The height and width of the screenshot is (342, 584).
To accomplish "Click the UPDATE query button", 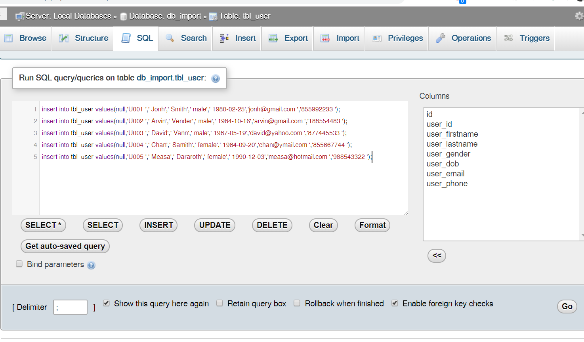I will (x=215, y=225).
